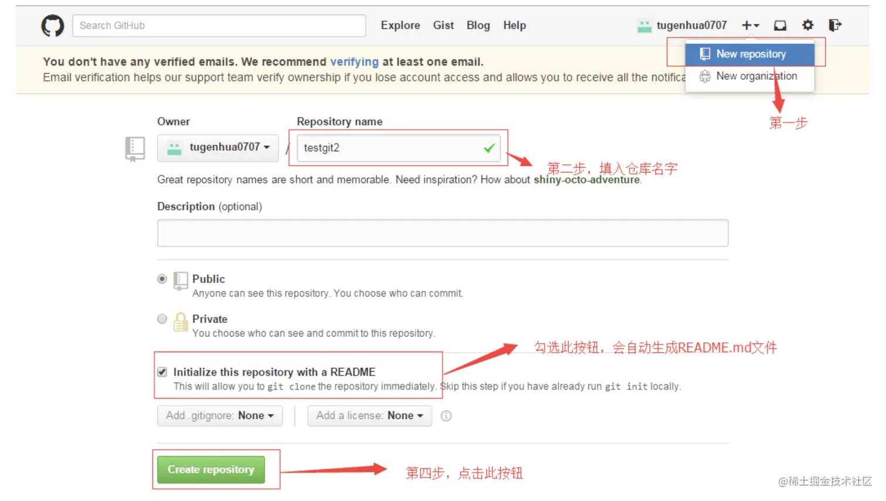Click the Repository name label
Viewport: 886px width, 501px height.
tap(339, 121)
